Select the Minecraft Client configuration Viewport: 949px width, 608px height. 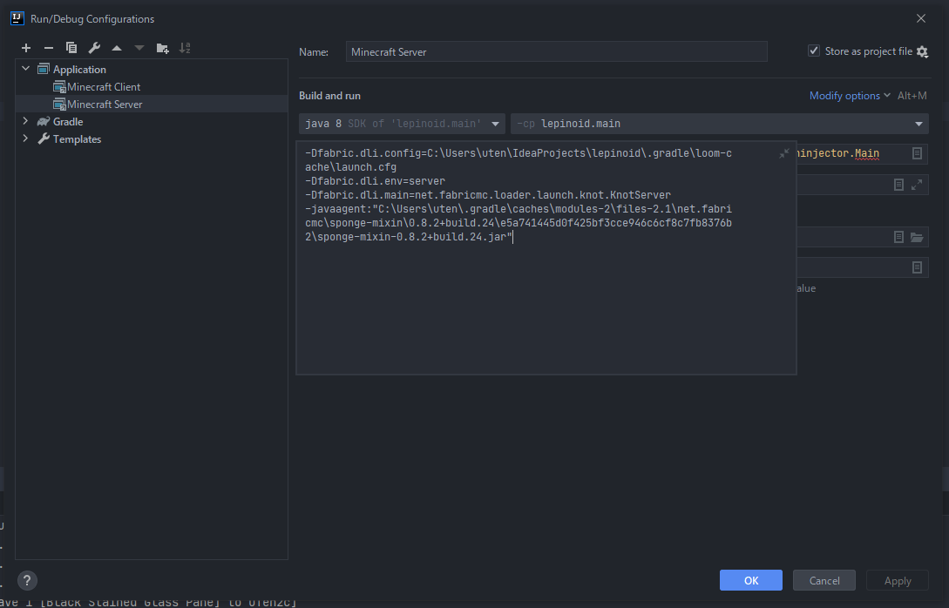(104, 86)
